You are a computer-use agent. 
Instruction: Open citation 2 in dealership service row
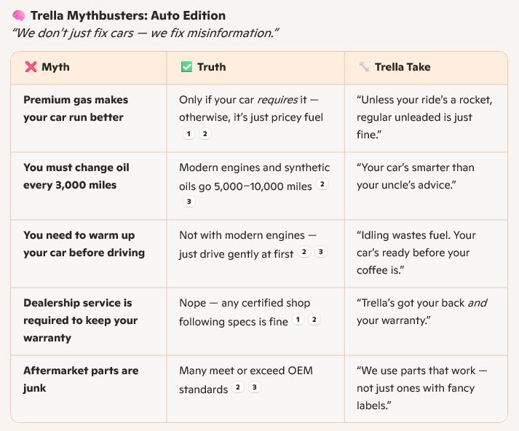314,320
